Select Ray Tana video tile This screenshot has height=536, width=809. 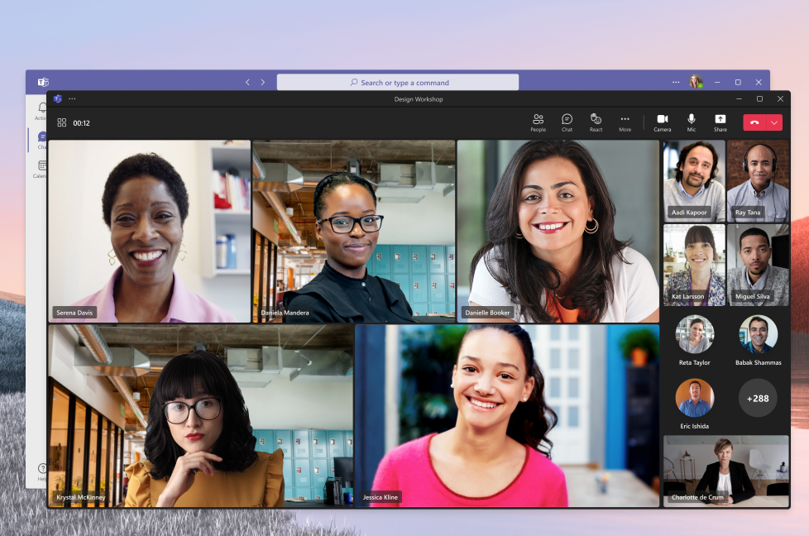pos(758,181)
